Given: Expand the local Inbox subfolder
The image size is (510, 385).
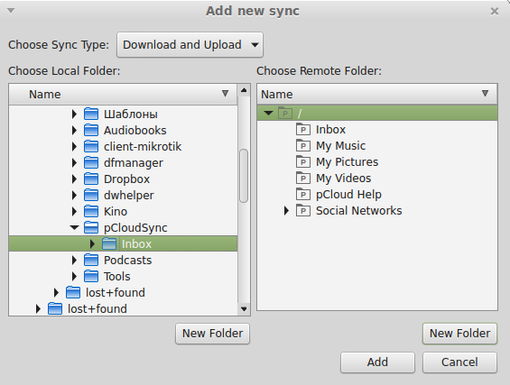Looking at the screenshot, I should pyautogui.click(x=92, y=243).
